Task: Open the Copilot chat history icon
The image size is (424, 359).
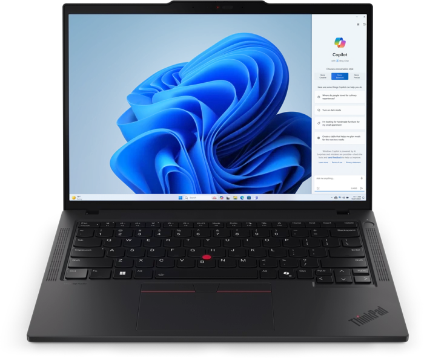Action: coord(364,24)
